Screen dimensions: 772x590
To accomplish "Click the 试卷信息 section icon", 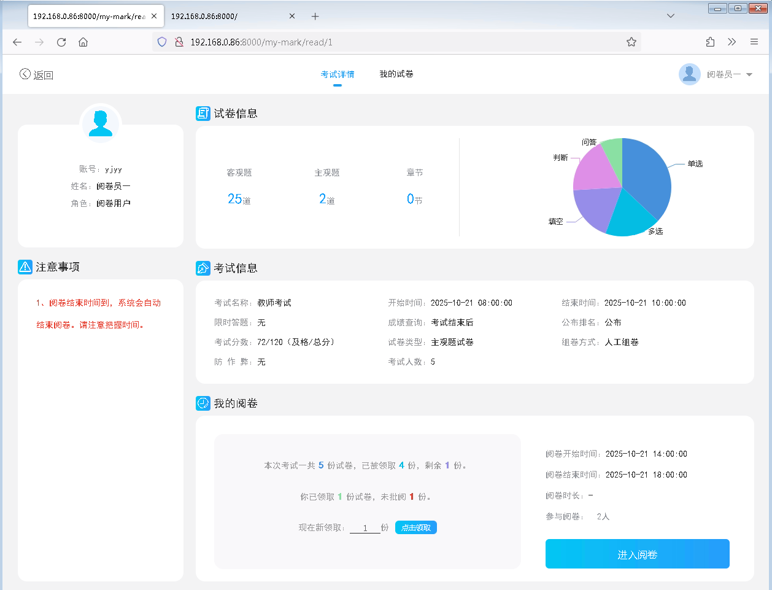I will tap(203, 114).
